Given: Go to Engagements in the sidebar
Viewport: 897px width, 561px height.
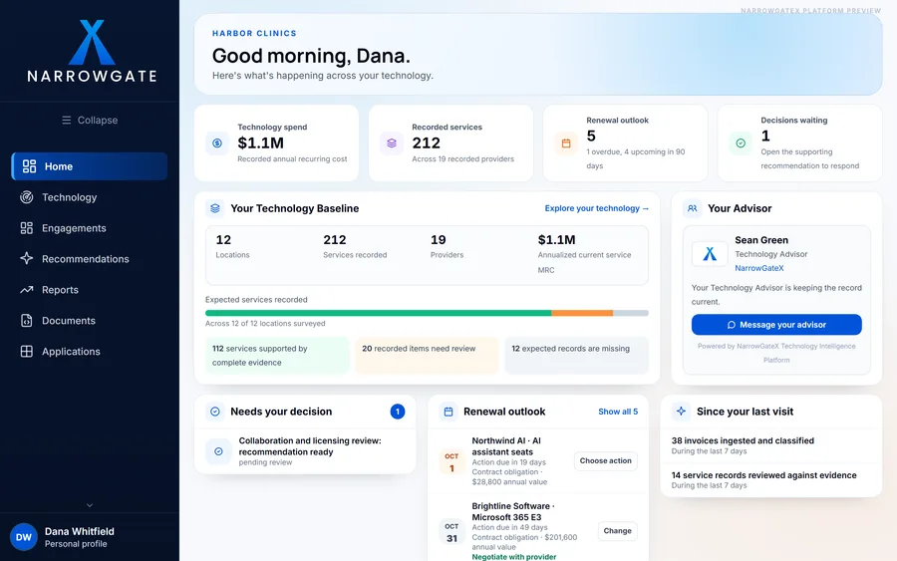Looking at the screenshot, I should pos(90,228).
